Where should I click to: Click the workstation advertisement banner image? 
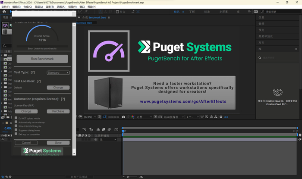tap(162, 92)
